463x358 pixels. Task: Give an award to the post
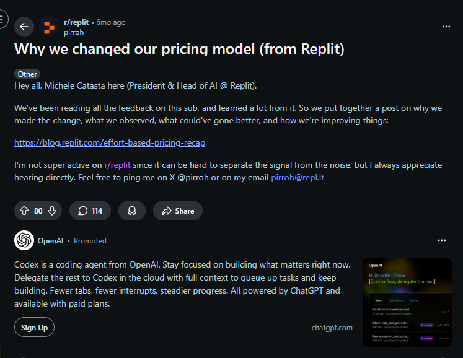(132, 211)
